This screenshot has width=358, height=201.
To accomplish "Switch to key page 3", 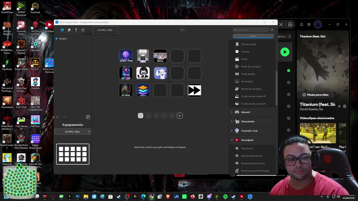I will pos(156,116).
